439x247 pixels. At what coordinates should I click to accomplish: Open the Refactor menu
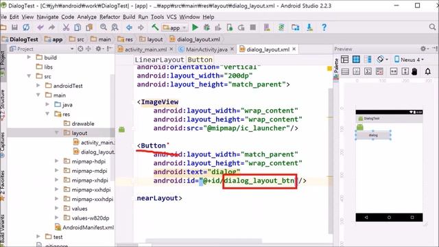tap(110, 16)
